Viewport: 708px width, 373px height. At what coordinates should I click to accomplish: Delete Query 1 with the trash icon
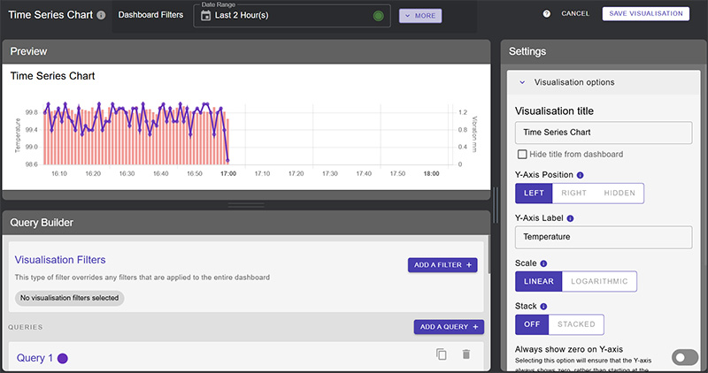coord(466,354)
